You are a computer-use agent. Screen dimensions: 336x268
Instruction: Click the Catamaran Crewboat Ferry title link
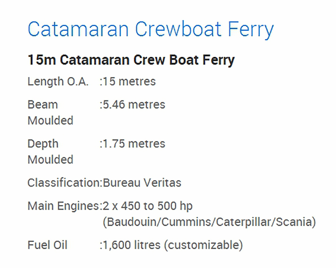150,29
